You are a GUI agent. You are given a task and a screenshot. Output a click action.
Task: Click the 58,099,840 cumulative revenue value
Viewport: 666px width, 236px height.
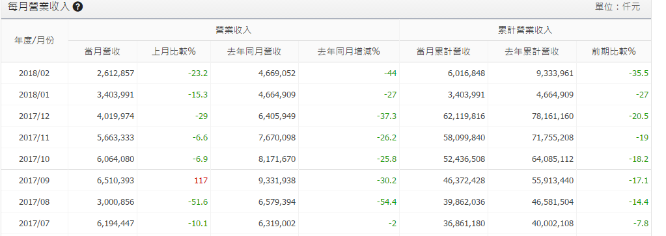coord(464,138)
